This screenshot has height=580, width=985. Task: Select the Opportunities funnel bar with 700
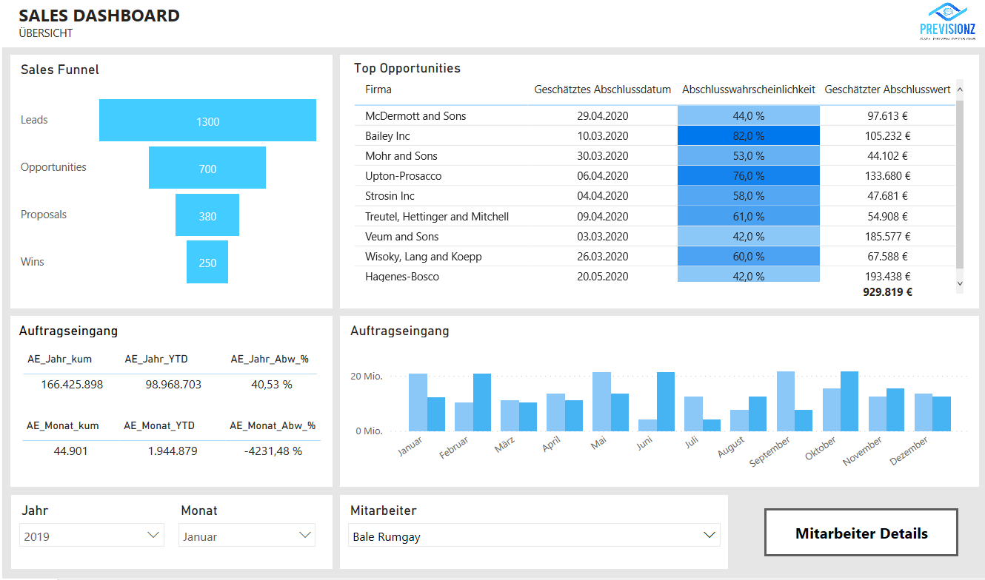[207, 168]
